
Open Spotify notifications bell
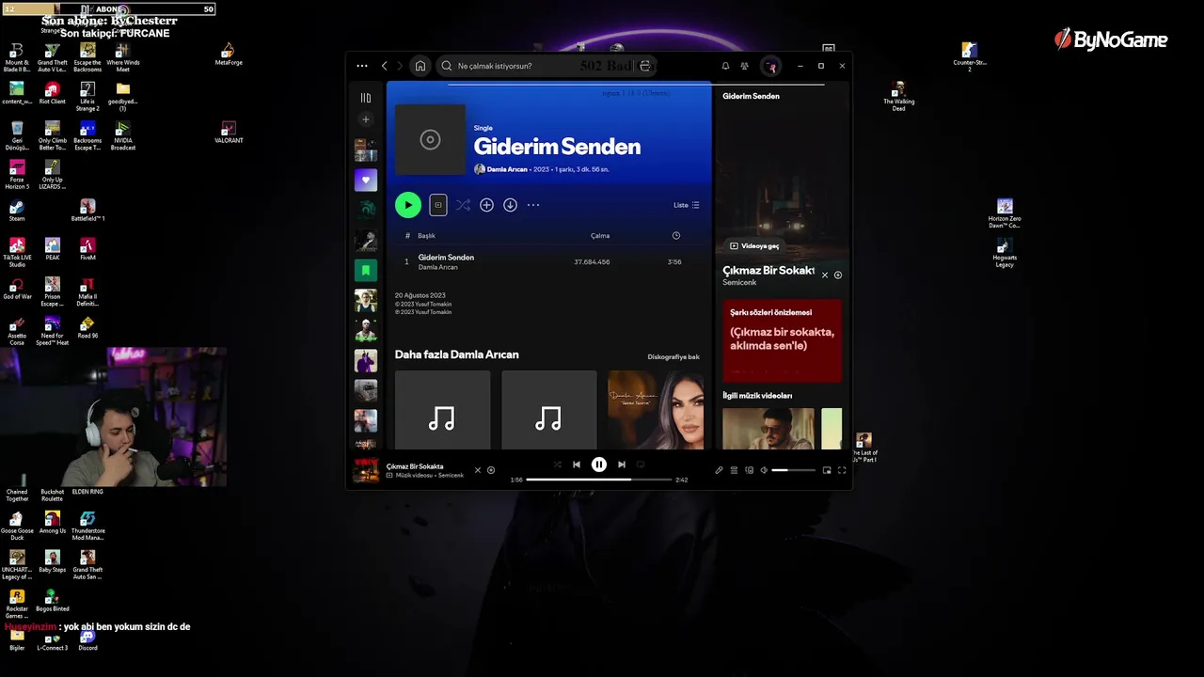coord(725,66)
